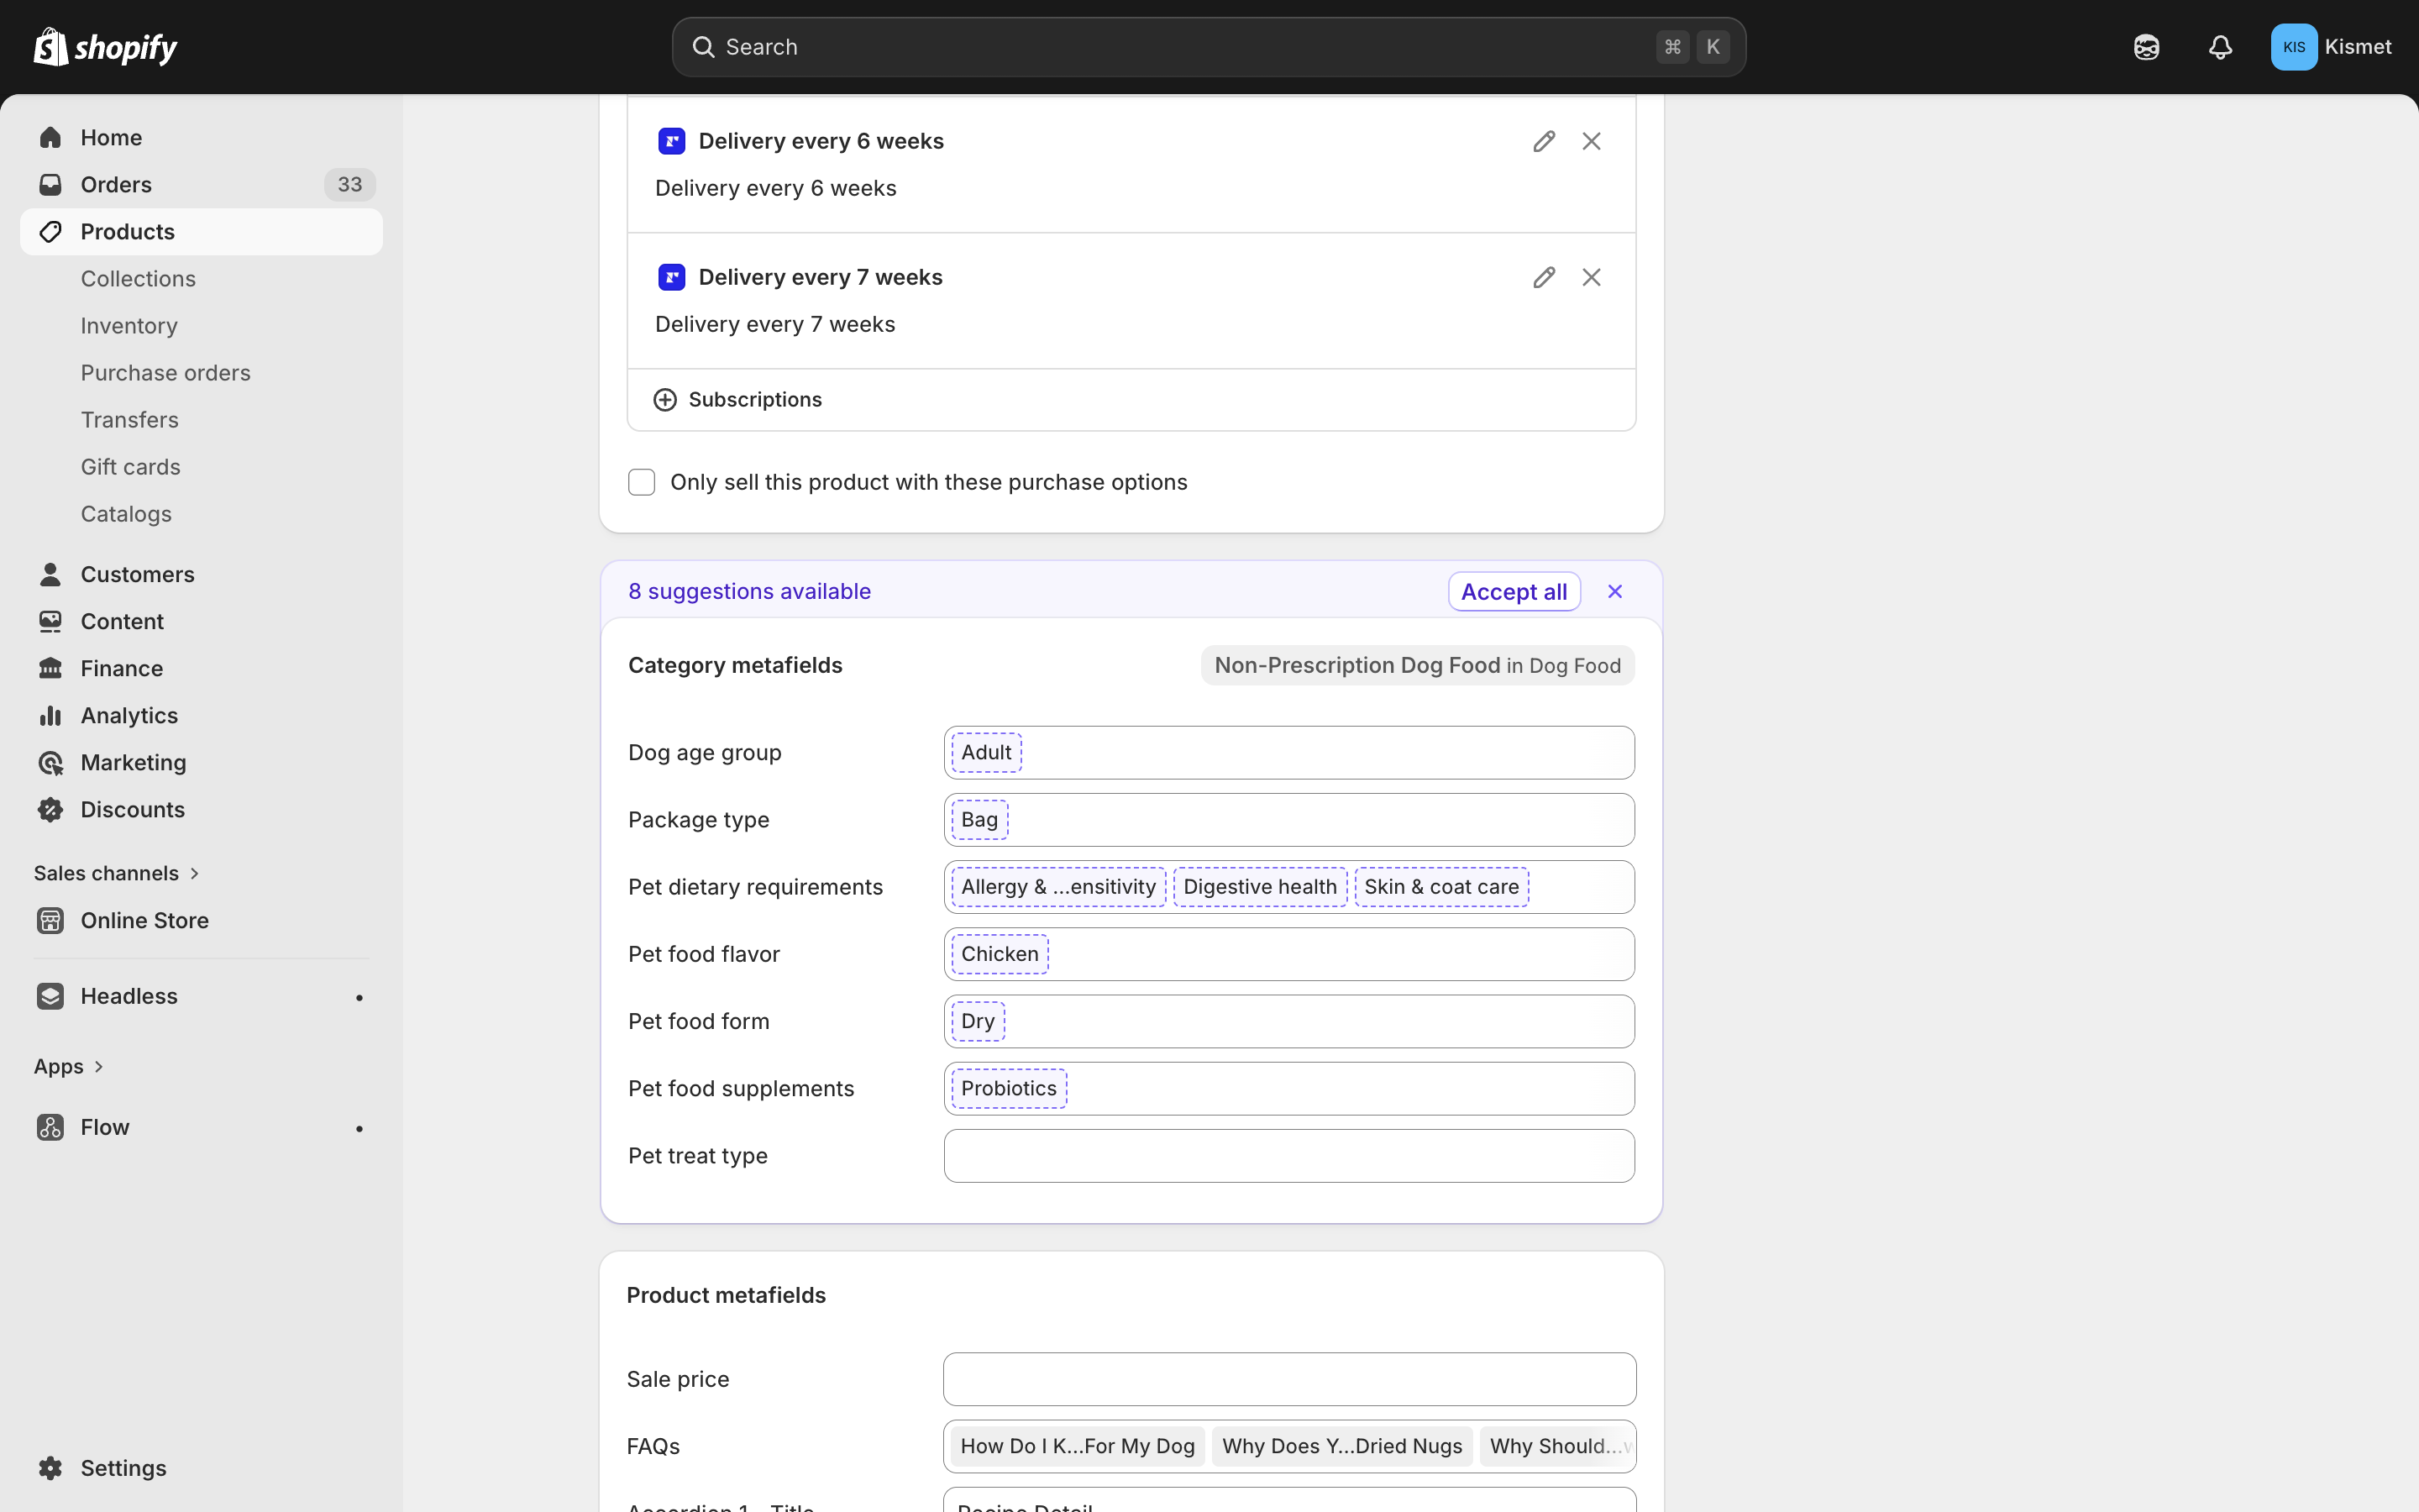Remove the Delivery every 7 weeks plan
Image resolution: width=2419 pixels, height=1512 pixels.
[x=1592, y=276]
